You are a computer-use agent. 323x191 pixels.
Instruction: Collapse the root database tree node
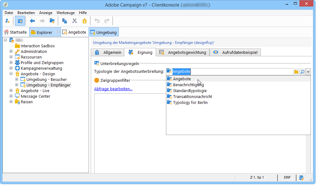pos(5,40)
